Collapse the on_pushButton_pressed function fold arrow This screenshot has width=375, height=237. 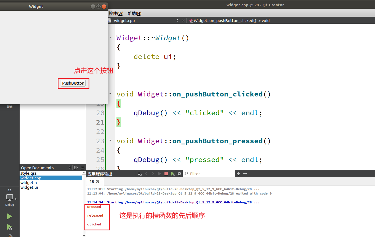(110, 140)
